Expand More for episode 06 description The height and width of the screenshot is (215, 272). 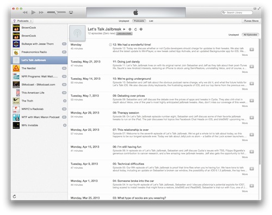[245, 157]
